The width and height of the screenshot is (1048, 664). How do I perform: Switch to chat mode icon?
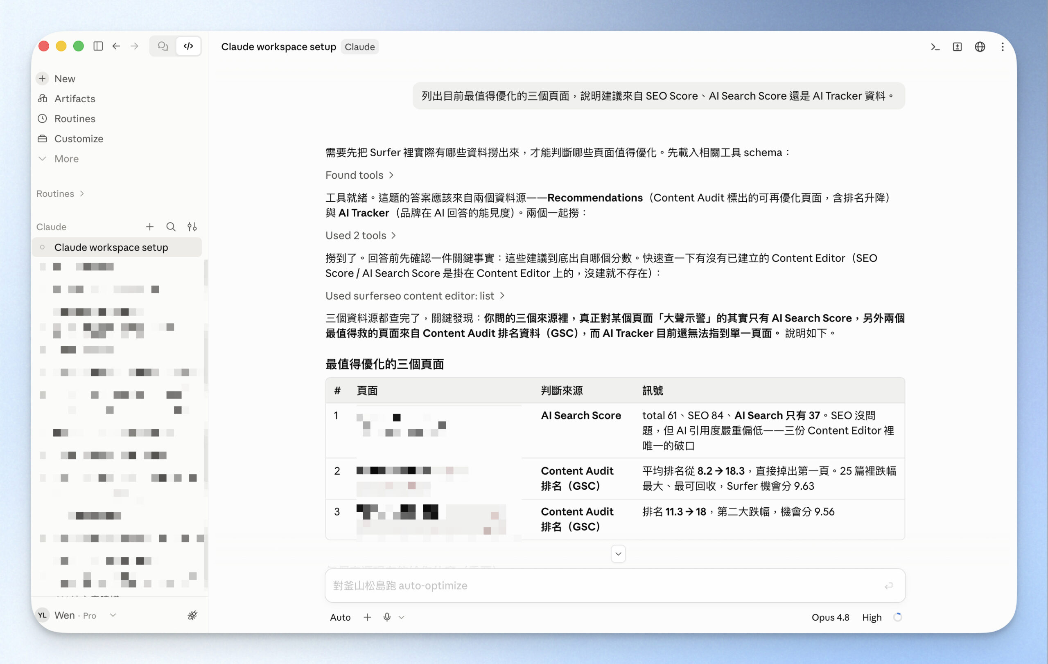pyautogui.click(x=163, y=46)
